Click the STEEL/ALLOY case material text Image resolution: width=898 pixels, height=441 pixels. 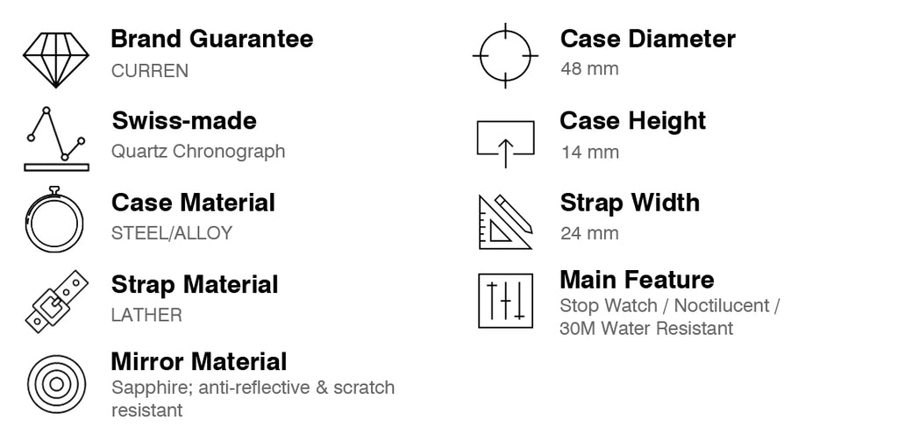coord(172,233)
